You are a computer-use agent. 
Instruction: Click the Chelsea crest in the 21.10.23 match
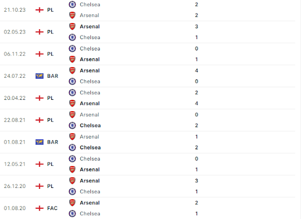72,4
